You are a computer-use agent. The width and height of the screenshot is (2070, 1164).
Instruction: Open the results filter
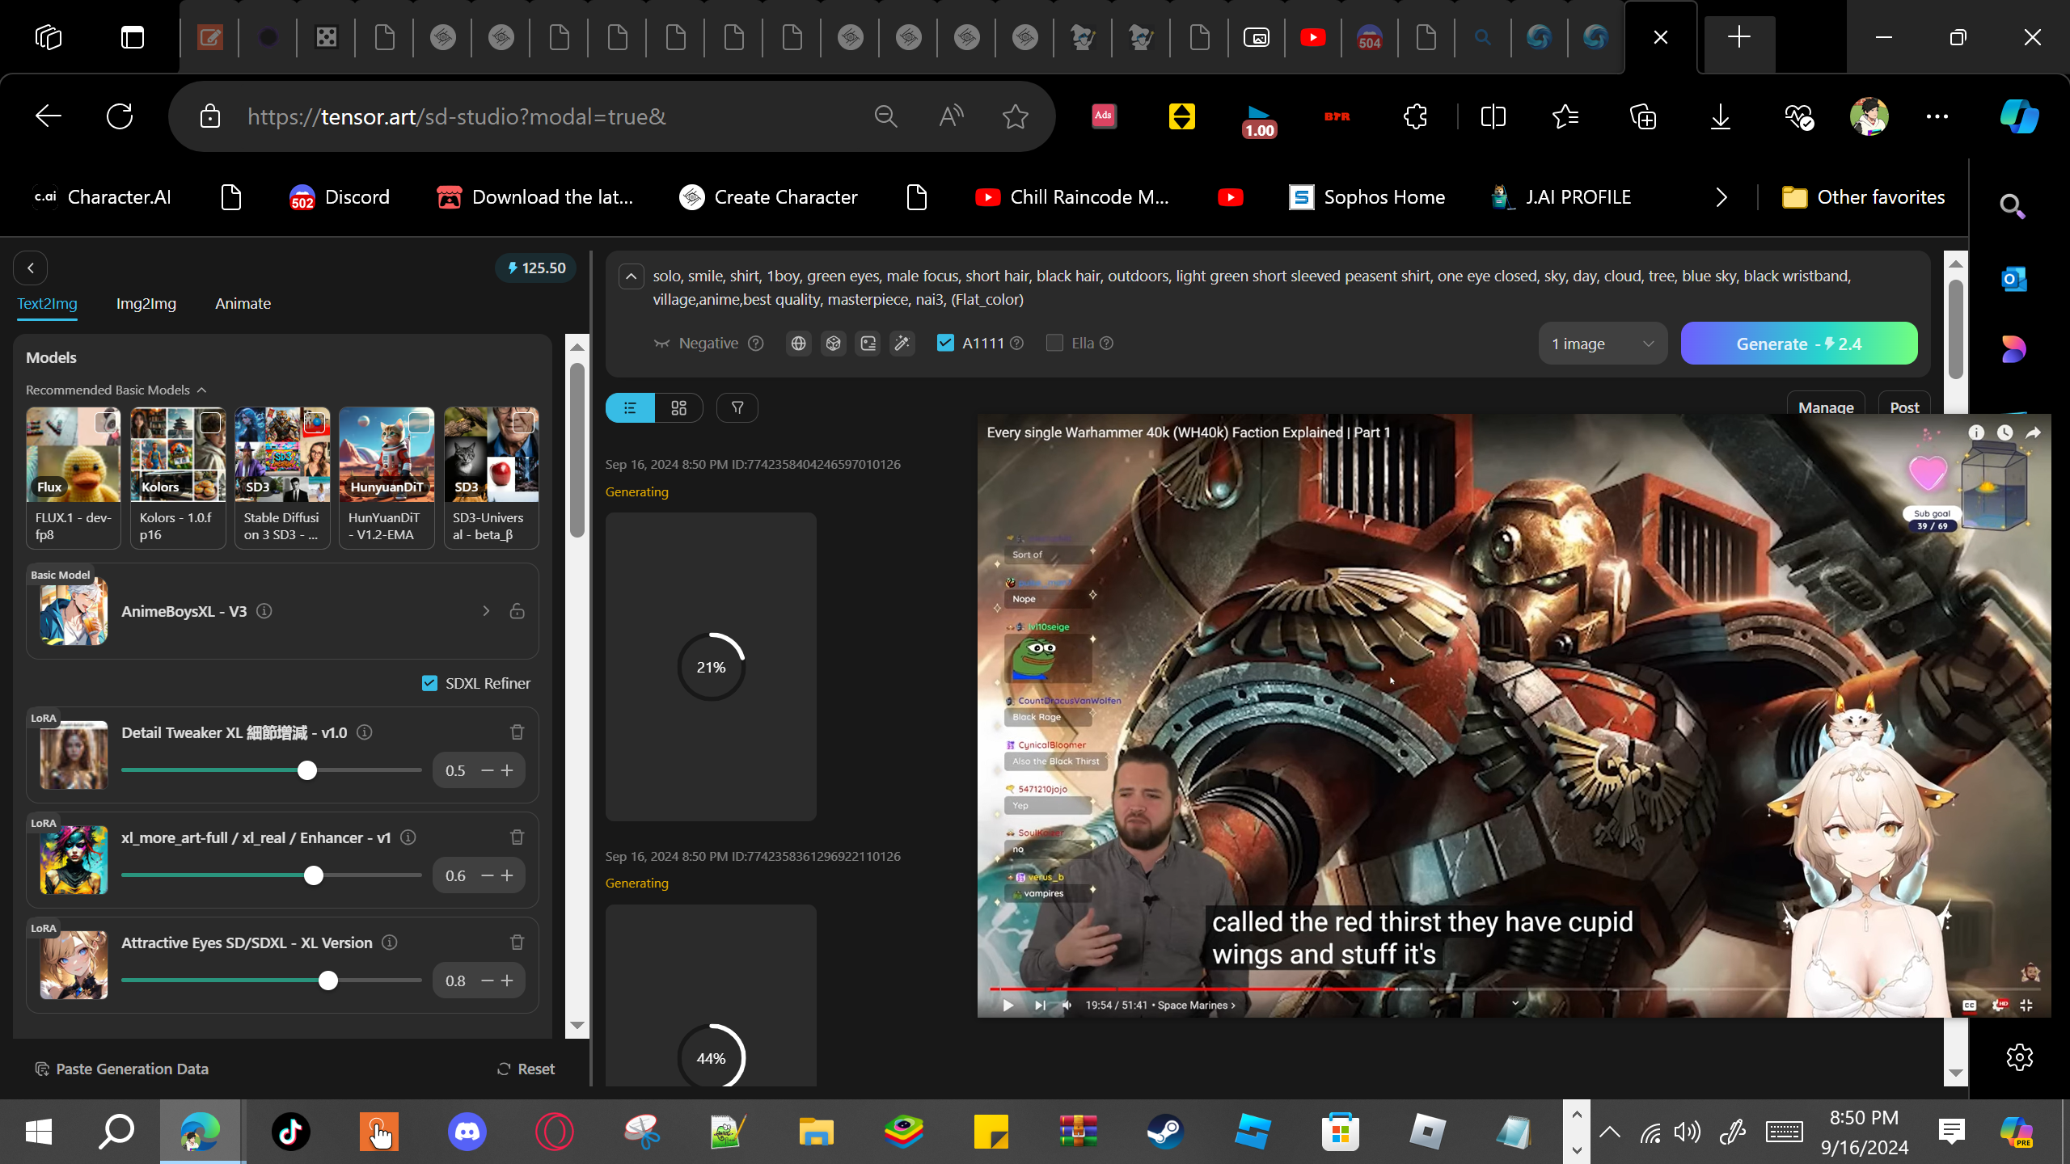point(737,408)
